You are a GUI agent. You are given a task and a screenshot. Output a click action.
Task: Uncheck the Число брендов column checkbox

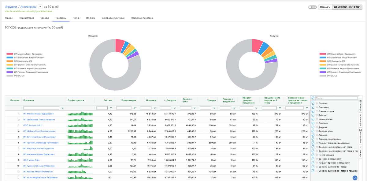(x=313, y=155)
